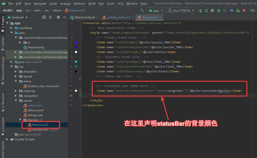The height and width of the screenshot is (158, 257).
Task: Collapse the app module node
Action: point(7,23)
